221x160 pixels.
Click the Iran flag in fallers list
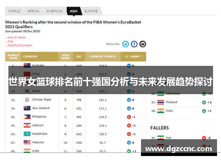160,137
